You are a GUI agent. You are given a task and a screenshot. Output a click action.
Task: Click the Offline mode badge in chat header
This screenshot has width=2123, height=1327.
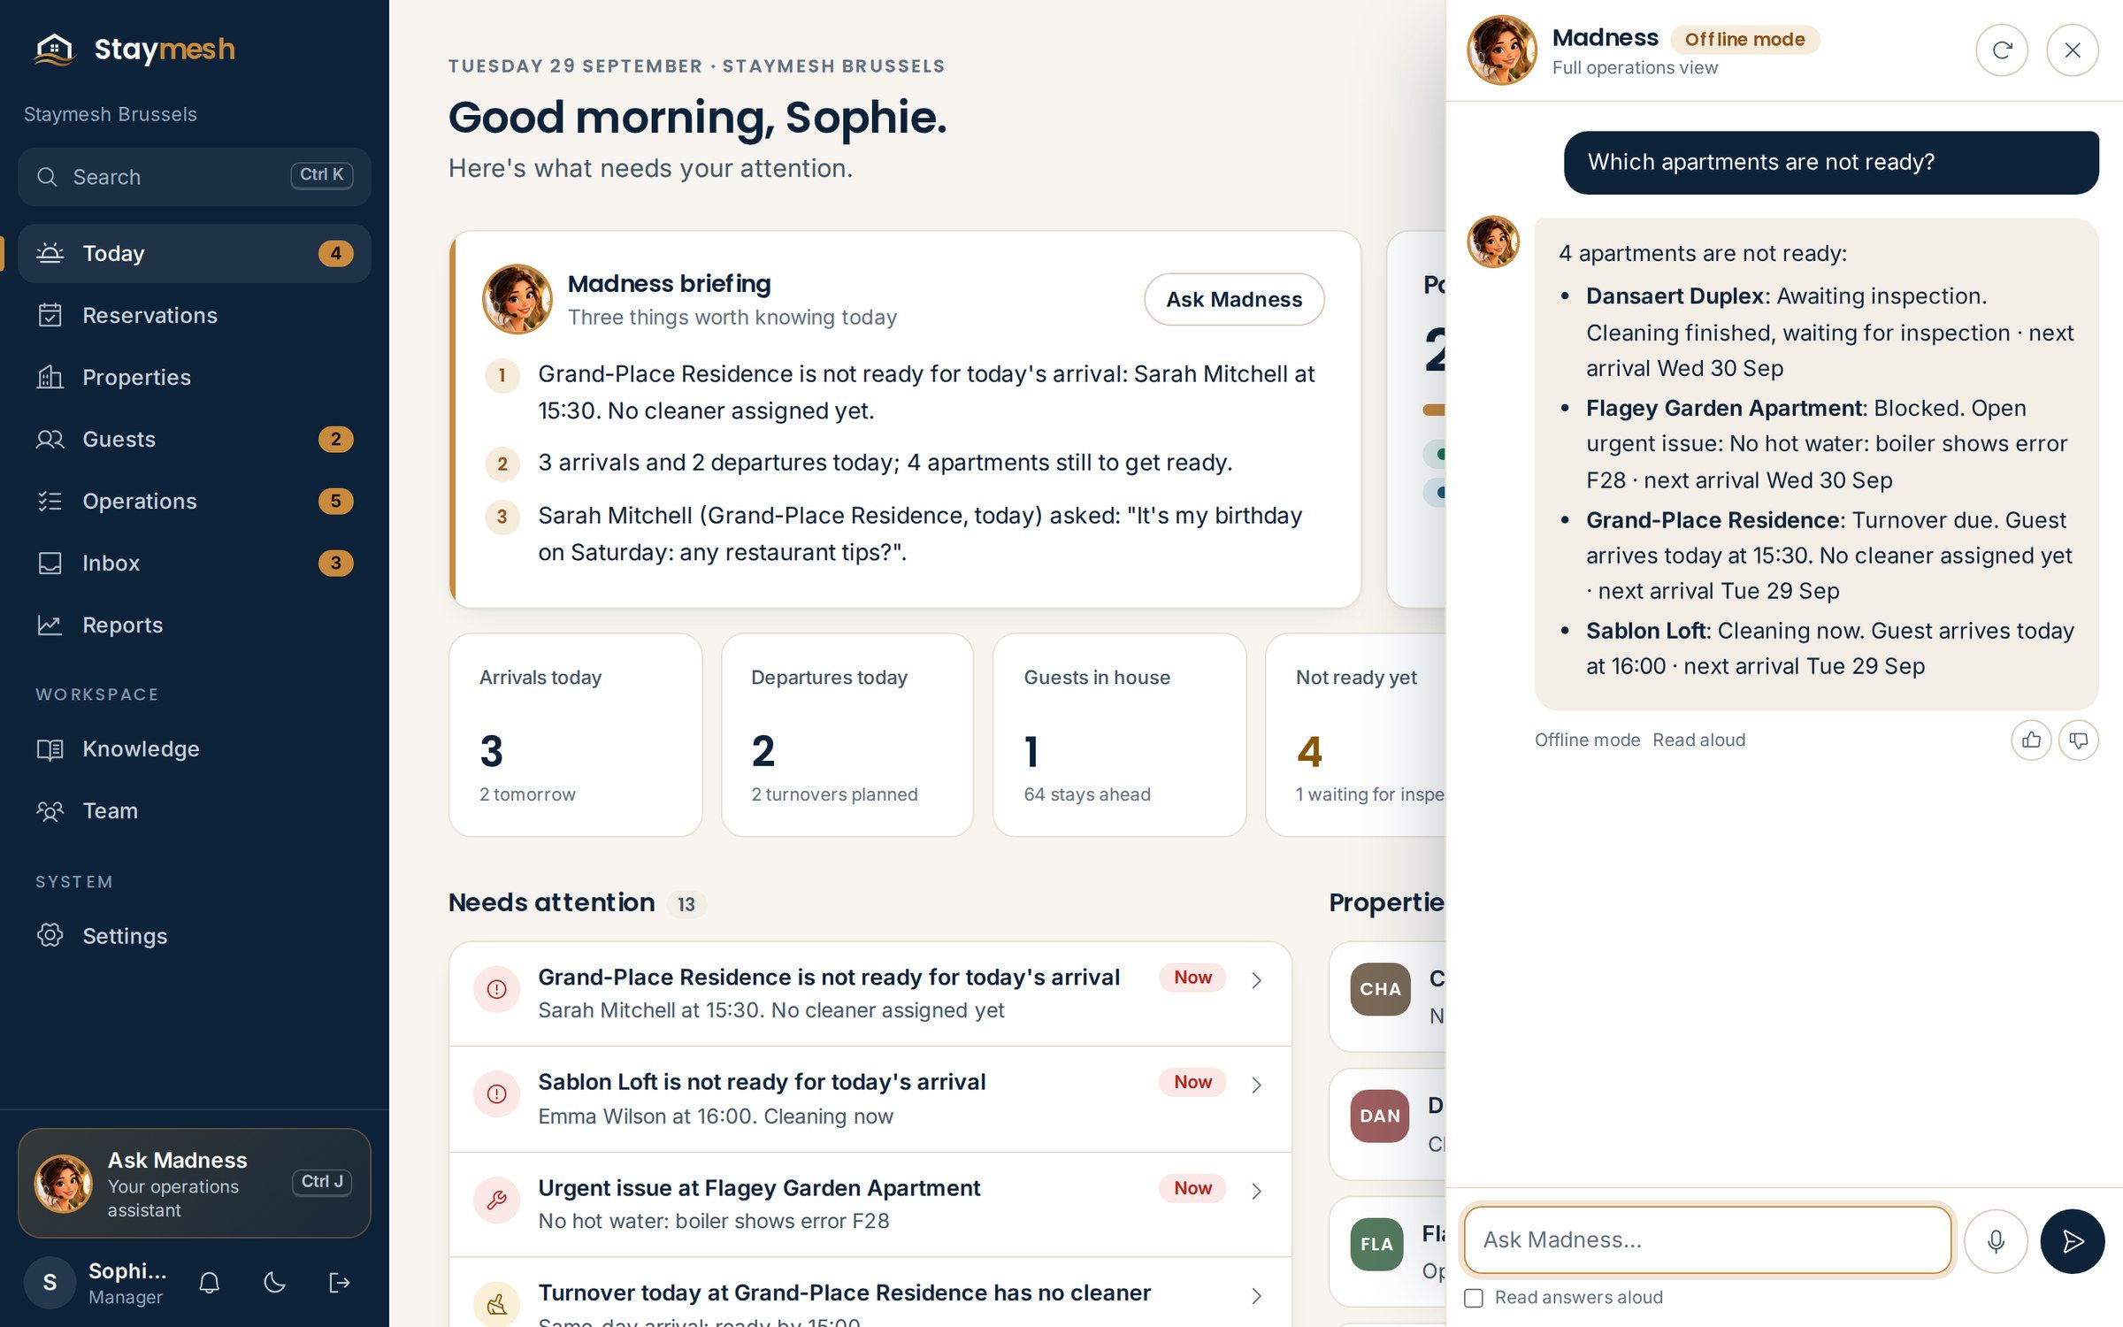[1744, 40]
